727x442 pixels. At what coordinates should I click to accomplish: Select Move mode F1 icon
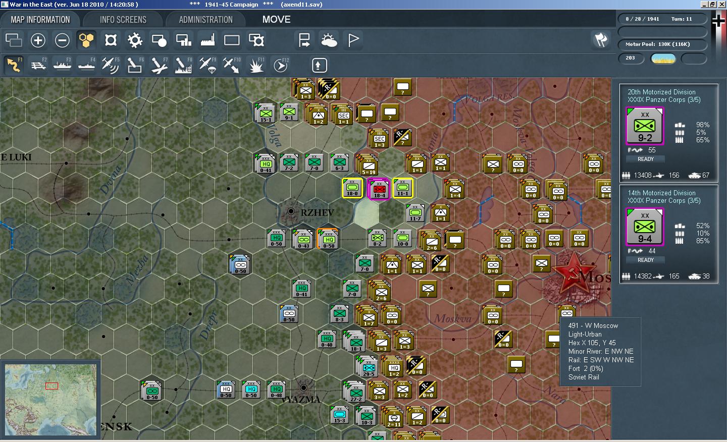14,65
